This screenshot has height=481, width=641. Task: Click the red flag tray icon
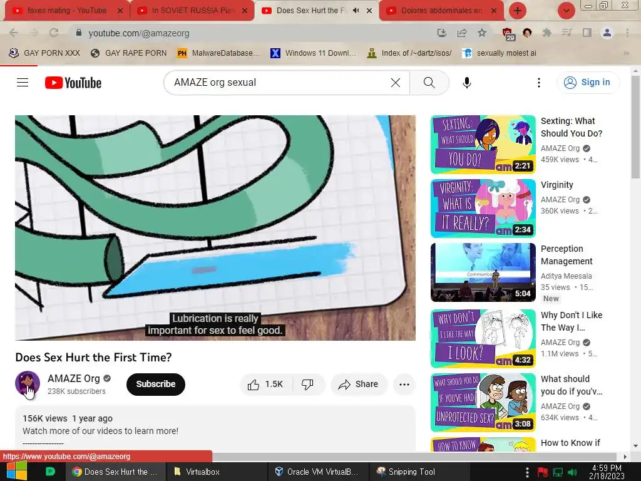click(x=543, y=472)
